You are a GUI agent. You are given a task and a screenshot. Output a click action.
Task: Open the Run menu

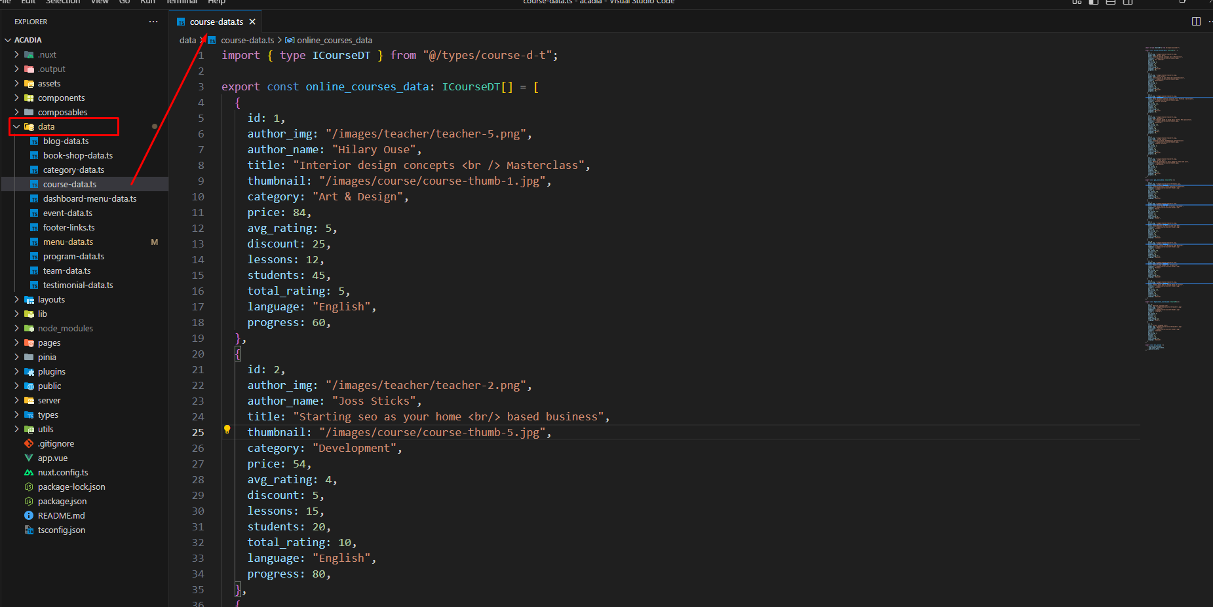click(148, 2)
